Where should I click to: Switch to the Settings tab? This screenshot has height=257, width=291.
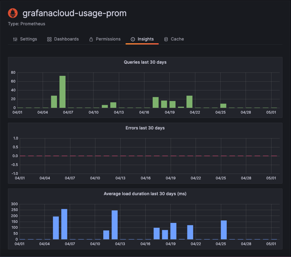click(x=28, y=39)
